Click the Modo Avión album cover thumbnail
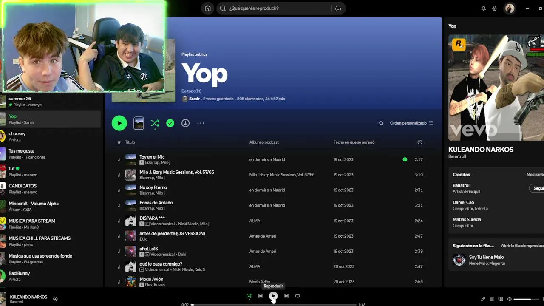544x306 pixels. tap(131, 282)
